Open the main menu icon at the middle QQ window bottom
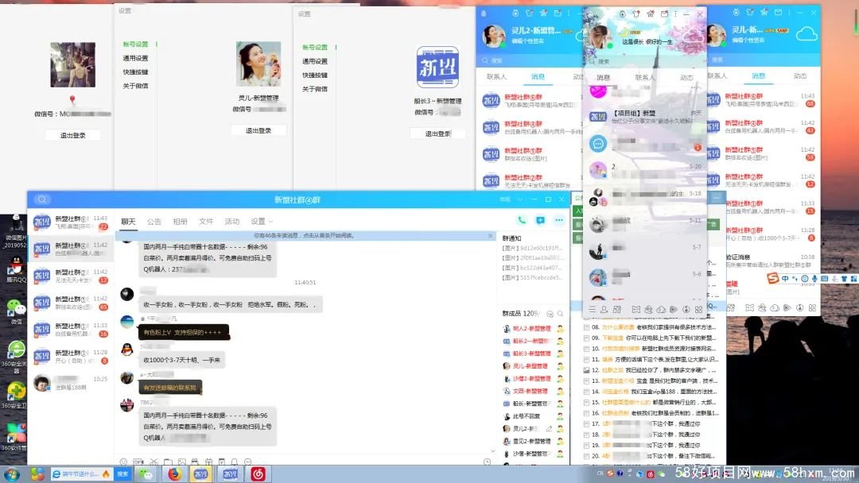This screenshot has width=859, height=483. [592, 310]
